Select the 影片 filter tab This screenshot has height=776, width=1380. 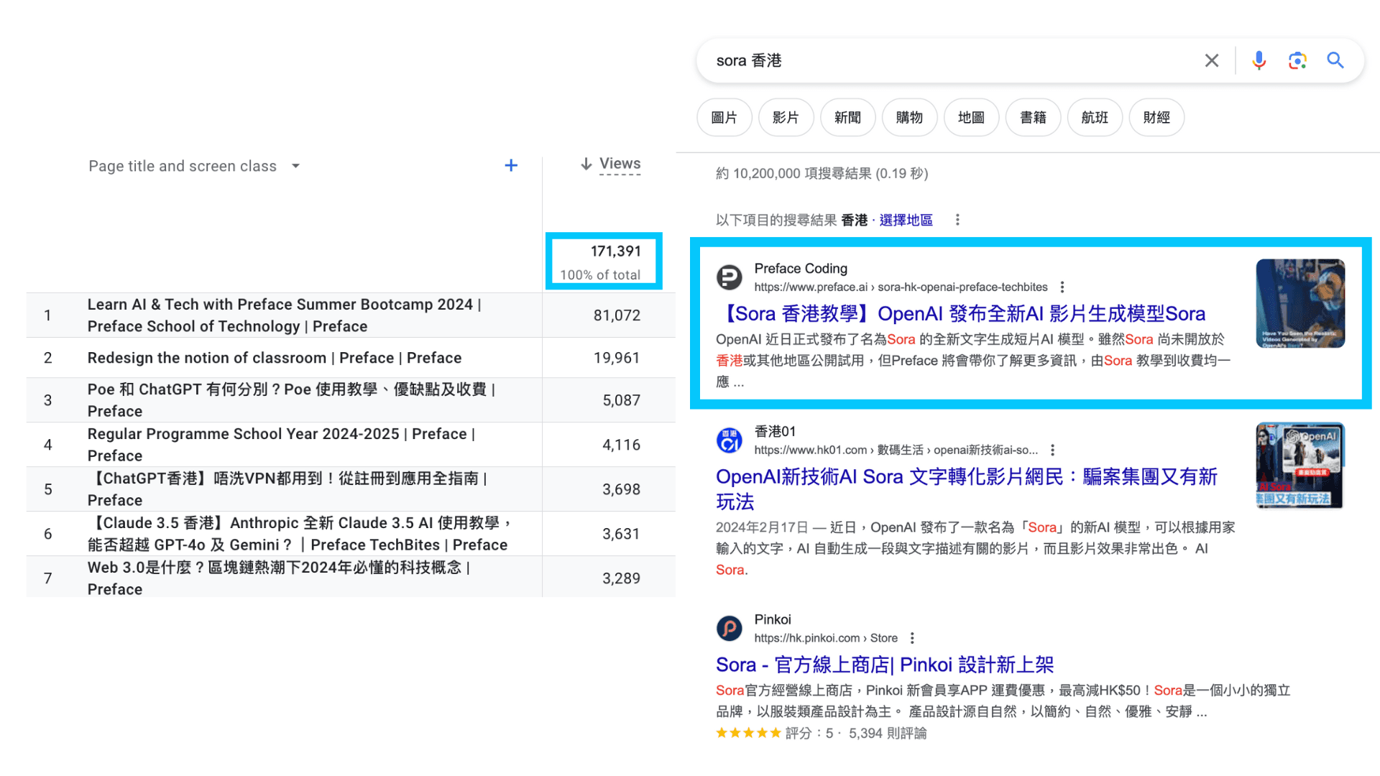[786, 117]
